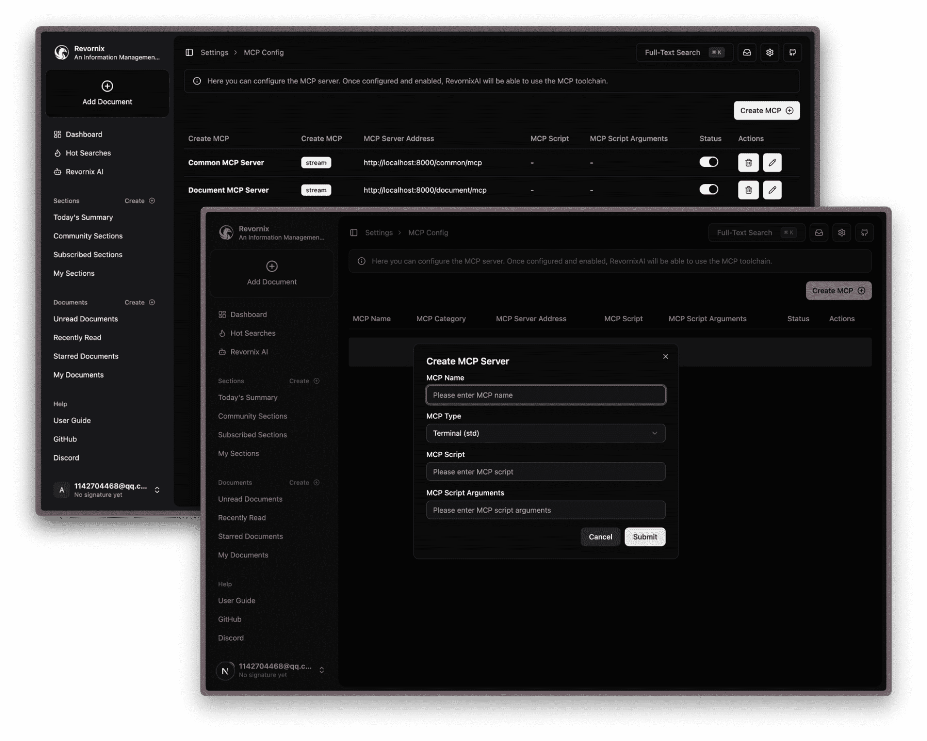
Task: Toggle the Document MCP Server status switch
Action: [x=709, y=190]
